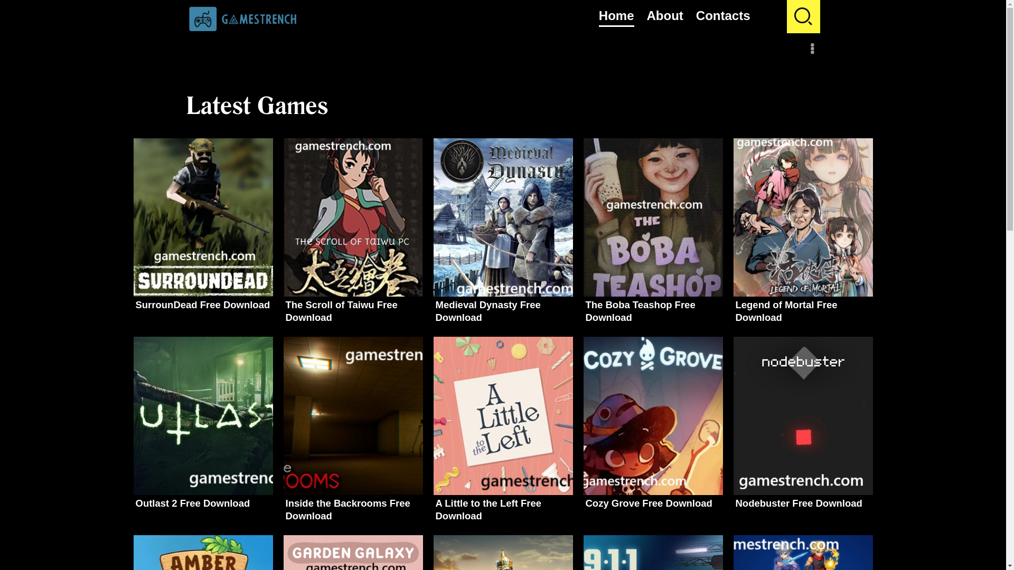The image size is (1014, 570).
Task: Open Medieval Dynasty cover image
Action: tap(503, 217)
